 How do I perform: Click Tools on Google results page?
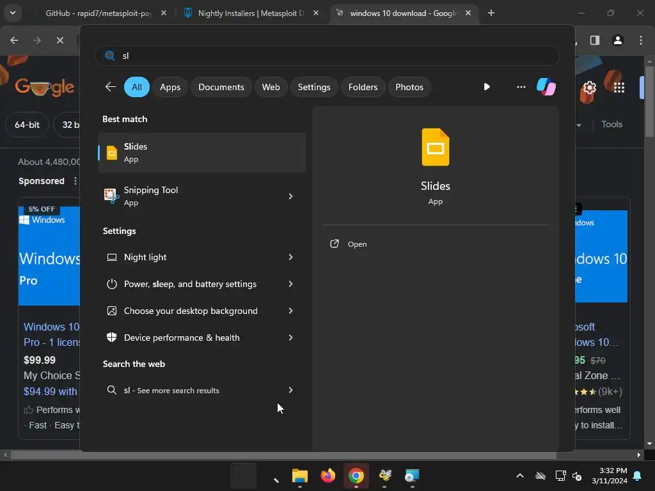612,124
